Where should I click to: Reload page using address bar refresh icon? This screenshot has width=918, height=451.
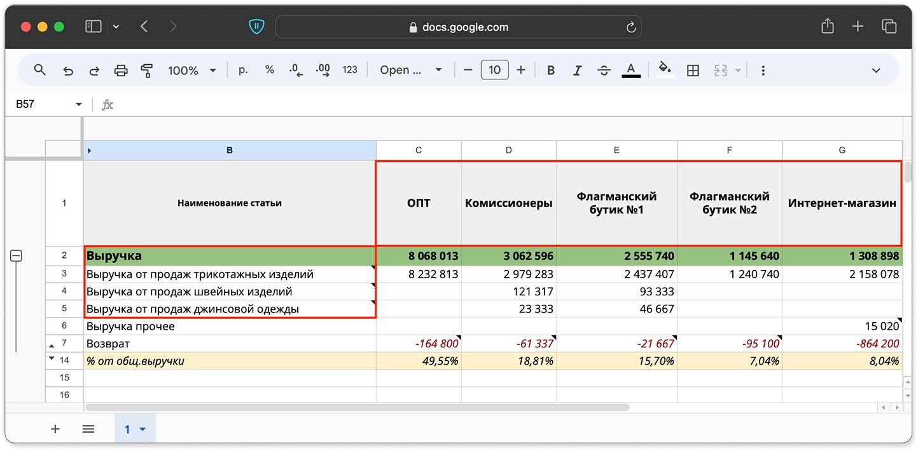pyautogui.click(x=630, y=27)
